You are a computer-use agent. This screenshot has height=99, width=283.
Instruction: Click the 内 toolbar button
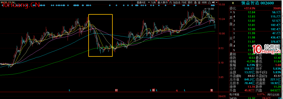click(171, 2)
